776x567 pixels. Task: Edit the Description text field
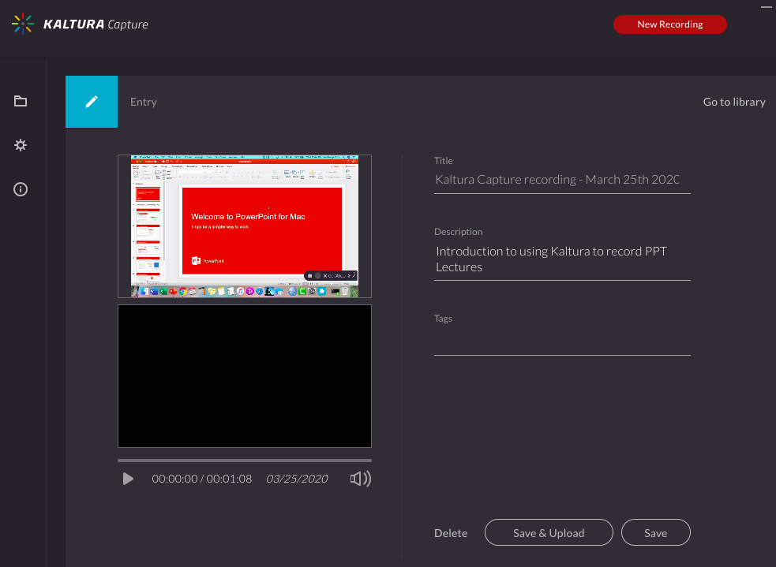[x=561, y=259]
